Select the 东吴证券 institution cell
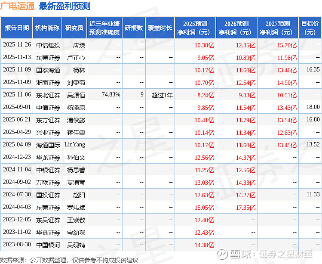Screen dimensions: 322x264 (x=48, y=220)
